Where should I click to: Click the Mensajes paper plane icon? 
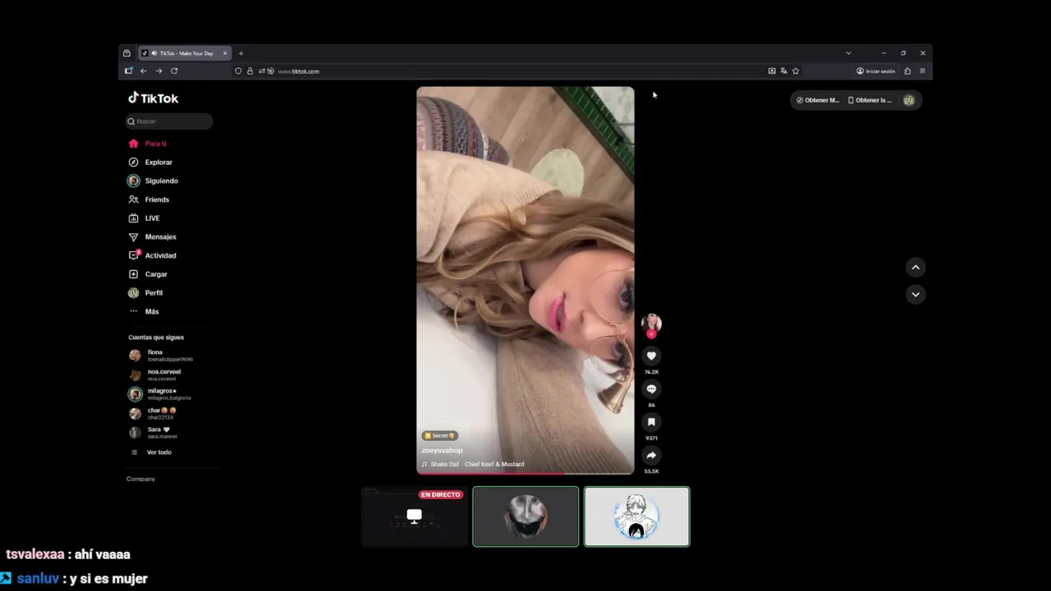(134, 237)
